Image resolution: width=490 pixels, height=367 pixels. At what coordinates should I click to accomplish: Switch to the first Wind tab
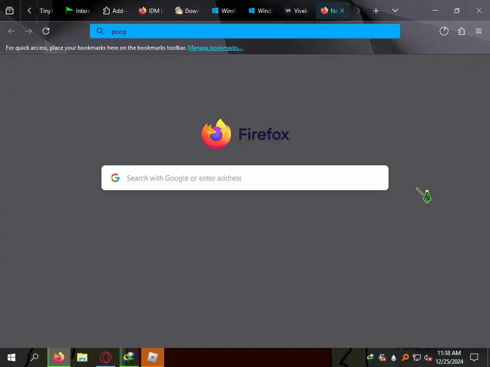(224, 11)
